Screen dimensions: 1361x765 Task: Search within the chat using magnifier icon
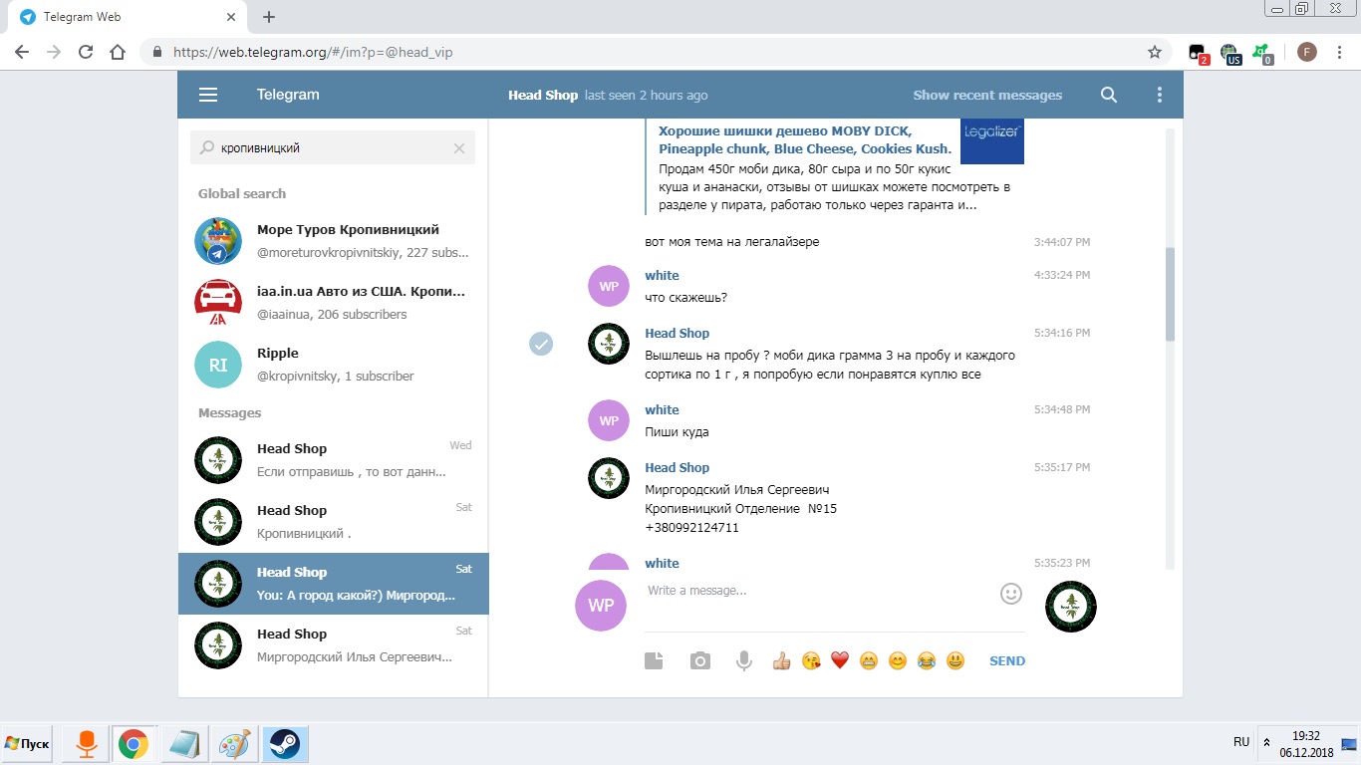[x=1109, y=95]
